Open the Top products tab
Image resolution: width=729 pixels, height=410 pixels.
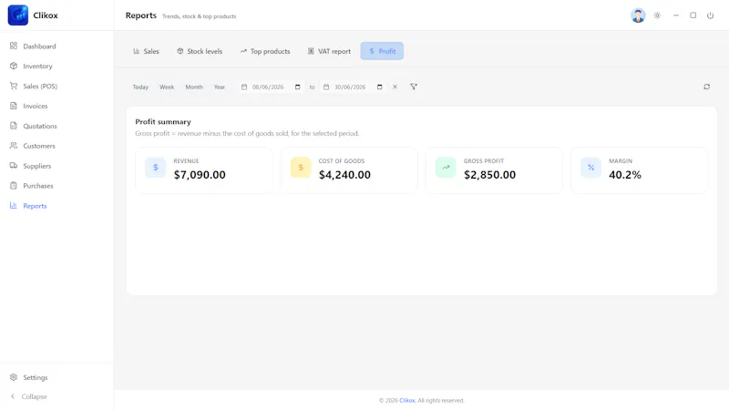[265, 51]
